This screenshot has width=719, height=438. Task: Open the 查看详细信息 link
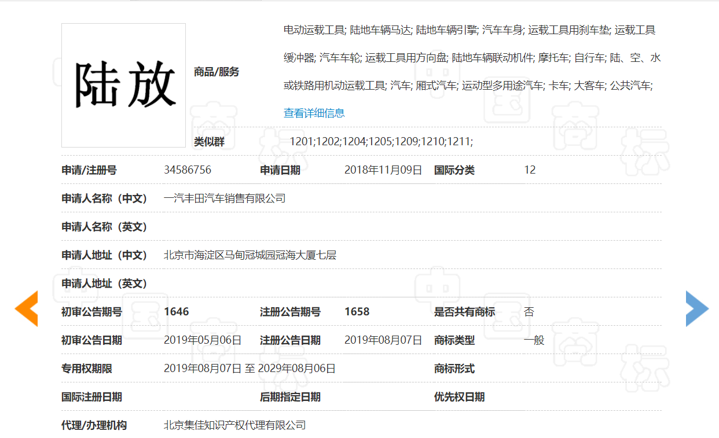point(314,113)
